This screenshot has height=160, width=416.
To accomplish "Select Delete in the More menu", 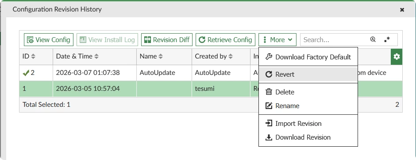I will point(308,92).
